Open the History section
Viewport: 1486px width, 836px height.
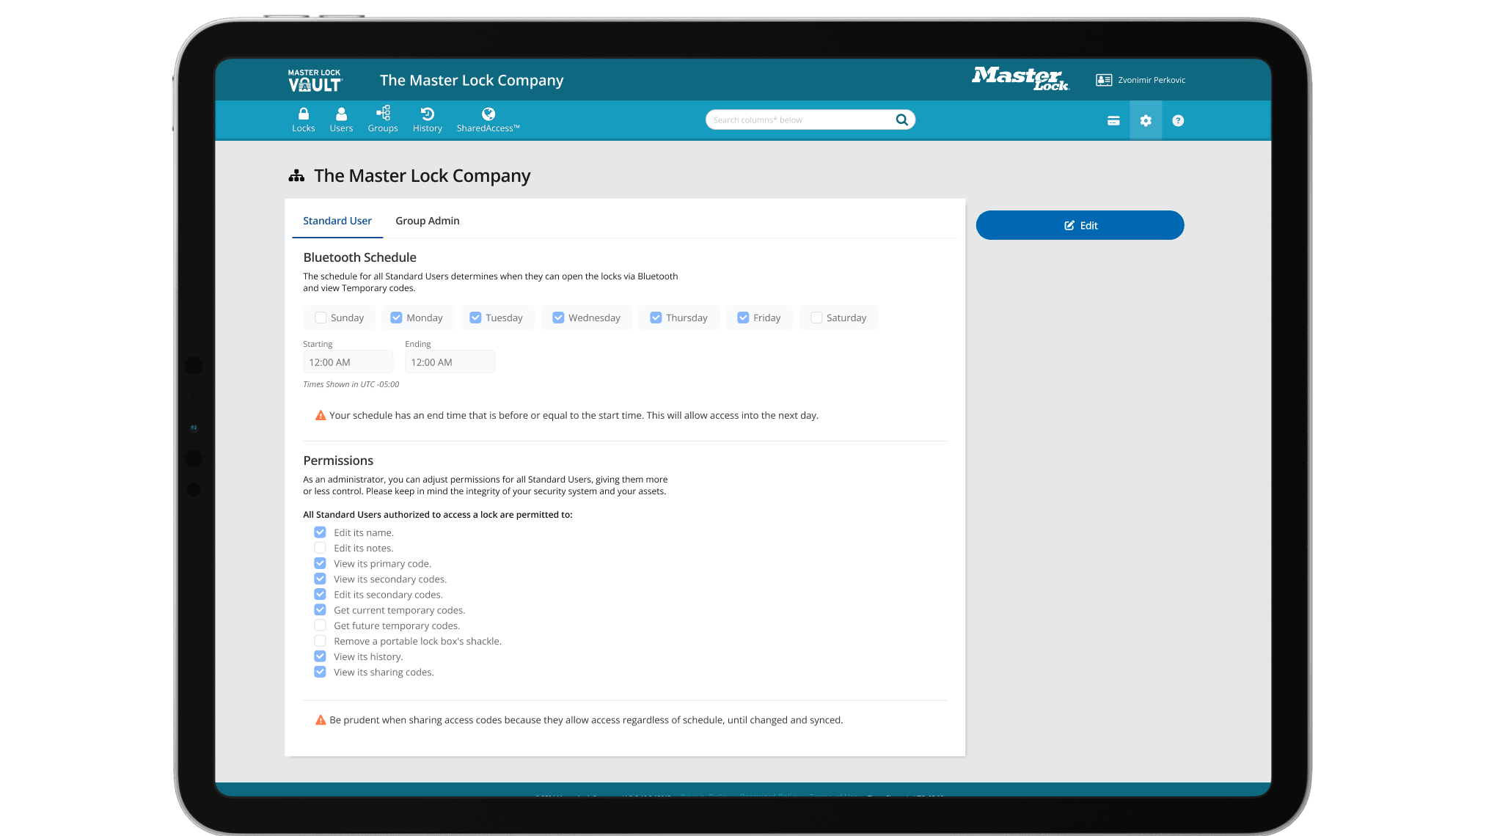tap(427, 120)
